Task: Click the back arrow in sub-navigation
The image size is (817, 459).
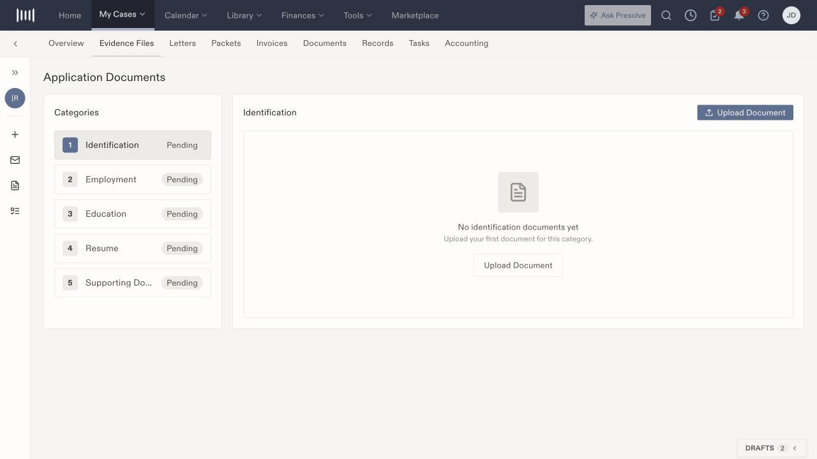Action: [15, 43]
